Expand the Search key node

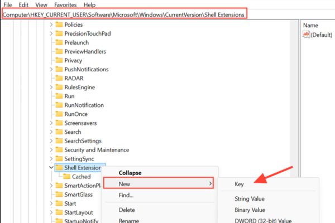[x=51, y=132]
